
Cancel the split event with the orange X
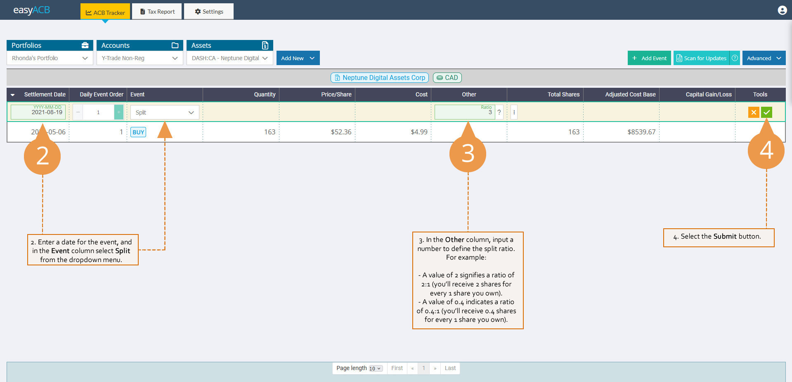[x=754, y=112]
